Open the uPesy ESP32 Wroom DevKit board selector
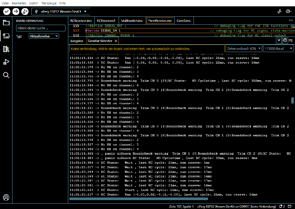 click(61, 11)
